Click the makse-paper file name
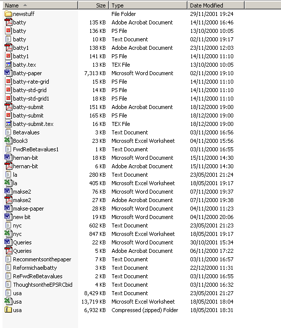 28,209
